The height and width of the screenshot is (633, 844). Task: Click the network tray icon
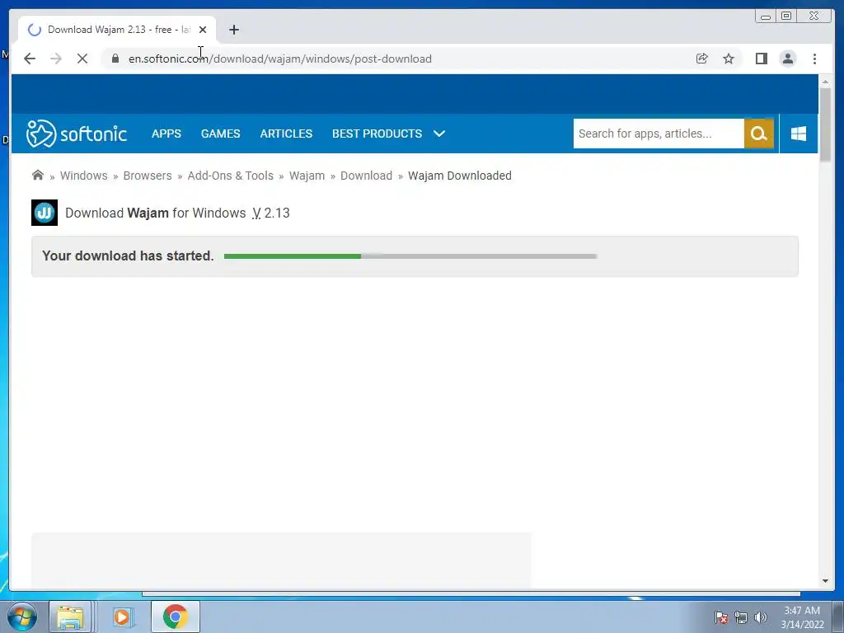tap(741, 617)
